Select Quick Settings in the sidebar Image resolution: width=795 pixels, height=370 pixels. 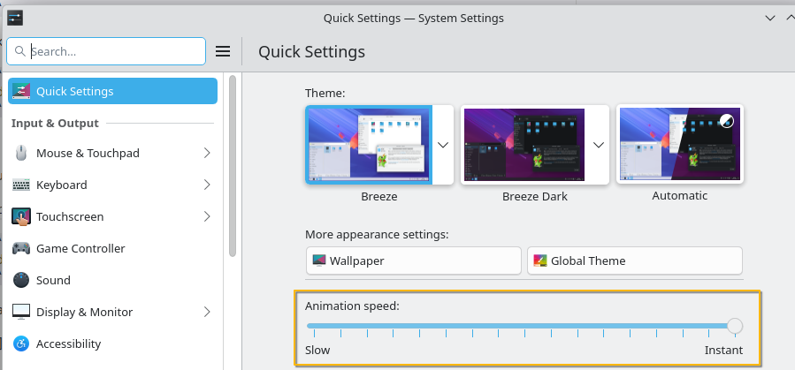(x=112, y=91)
